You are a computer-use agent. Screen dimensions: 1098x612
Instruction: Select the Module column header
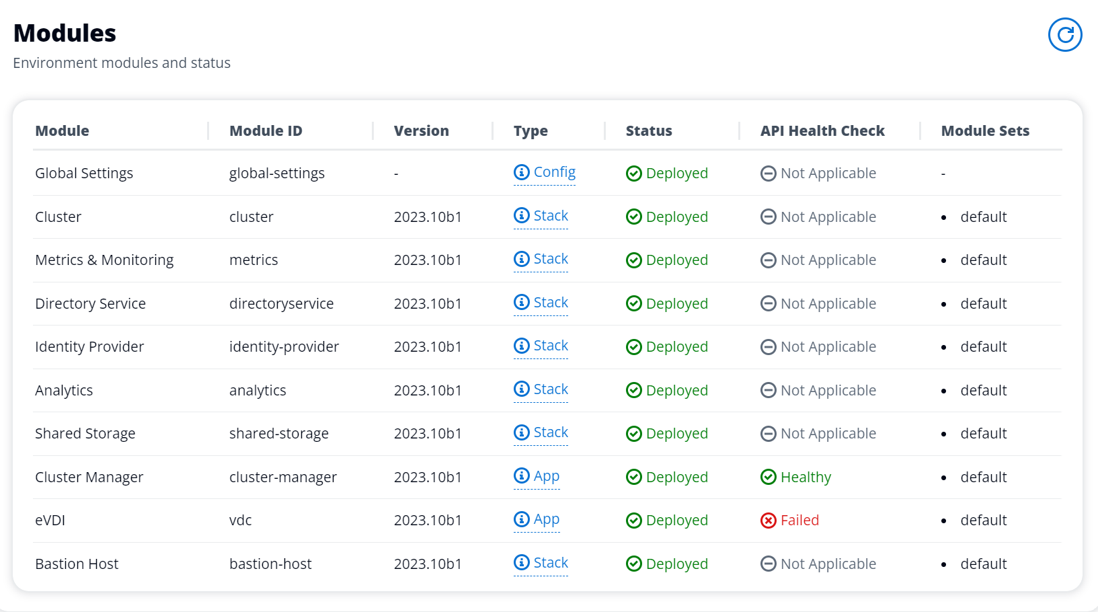click(62, 130)
